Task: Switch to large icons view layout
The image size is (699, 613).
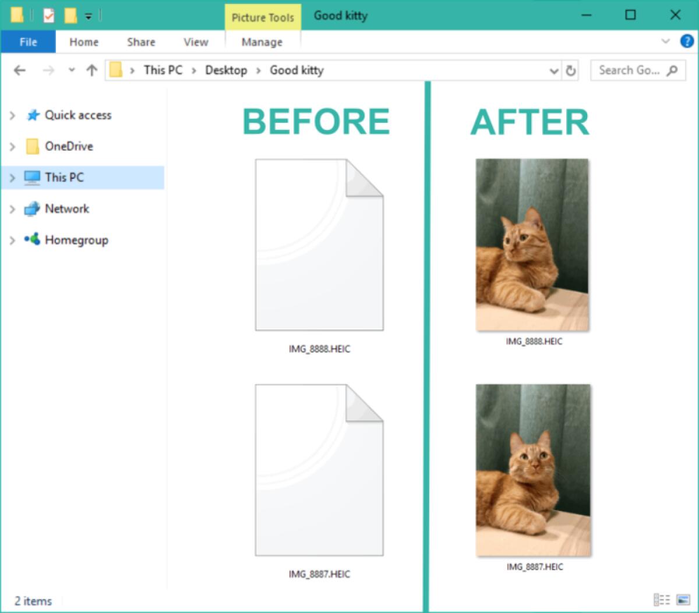Action: click(x=682, y=600)
